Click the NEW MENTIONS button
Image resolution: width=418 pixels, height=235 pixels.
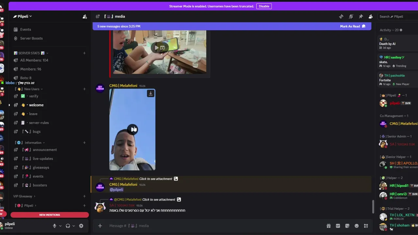[x=50, y=215]
